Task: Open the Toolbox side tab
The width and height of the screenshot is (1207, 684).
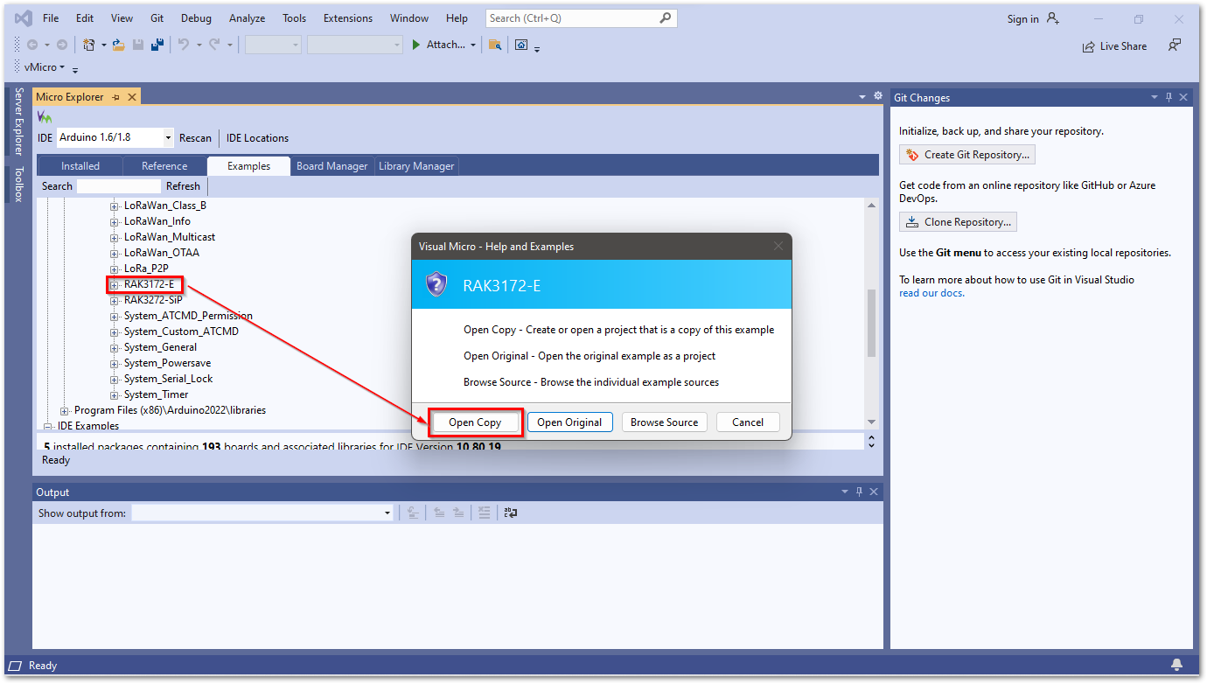Action: [x=18, y=184]
